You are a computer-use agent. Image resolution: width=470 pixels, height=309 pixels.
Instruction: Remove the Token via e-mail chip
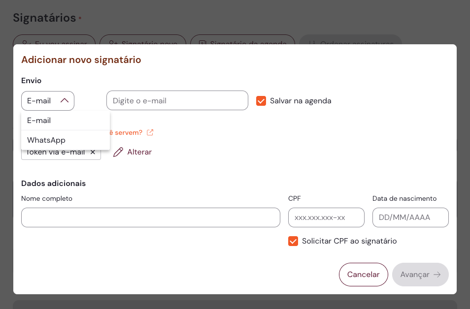click(x=93, y=152)
